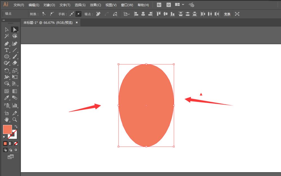Expand the collapsed tools panel double-arrow

click(x=4, y=20)
